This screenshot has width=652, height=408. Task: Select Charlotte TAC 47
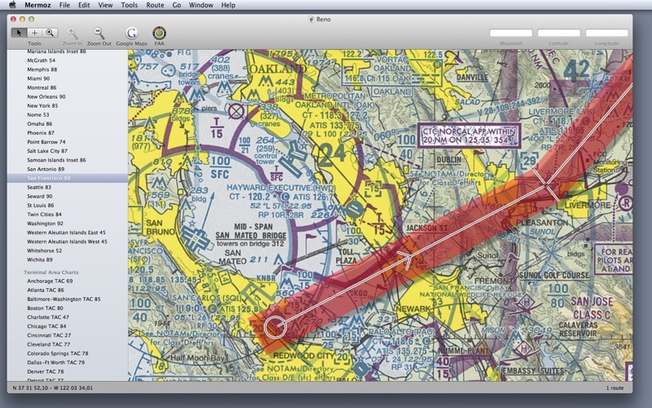coord(48,317)
